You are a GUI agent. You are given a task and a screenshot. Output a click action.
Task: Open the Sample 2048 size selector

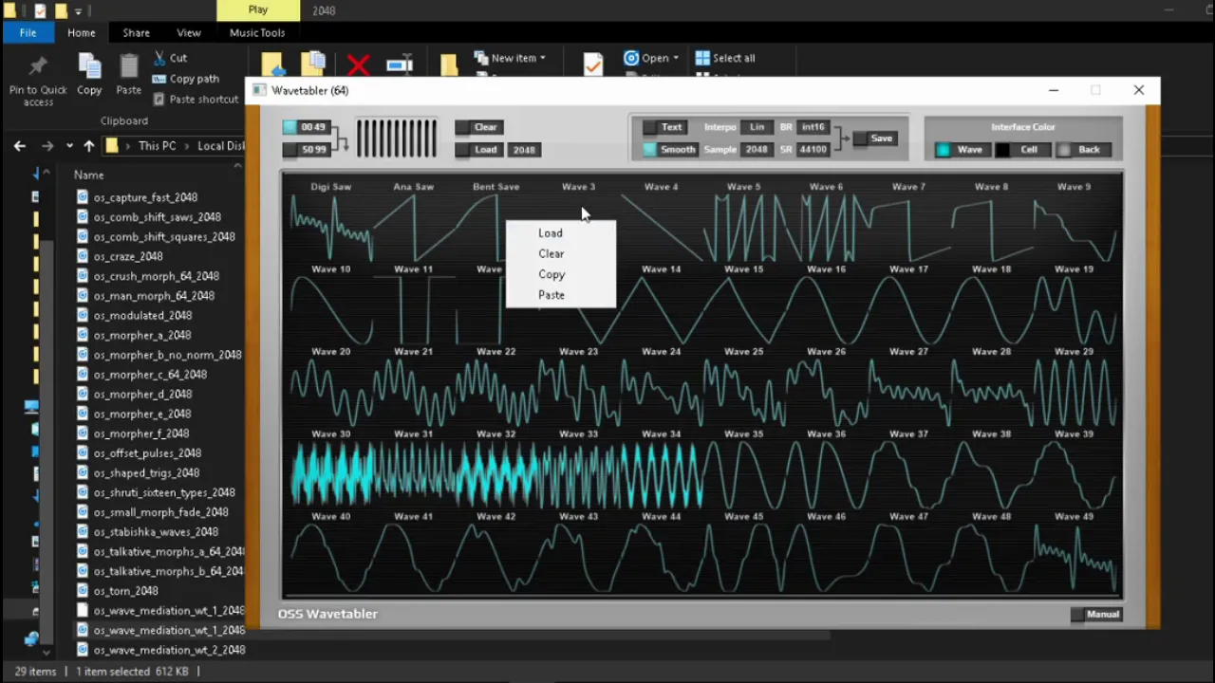757,150
